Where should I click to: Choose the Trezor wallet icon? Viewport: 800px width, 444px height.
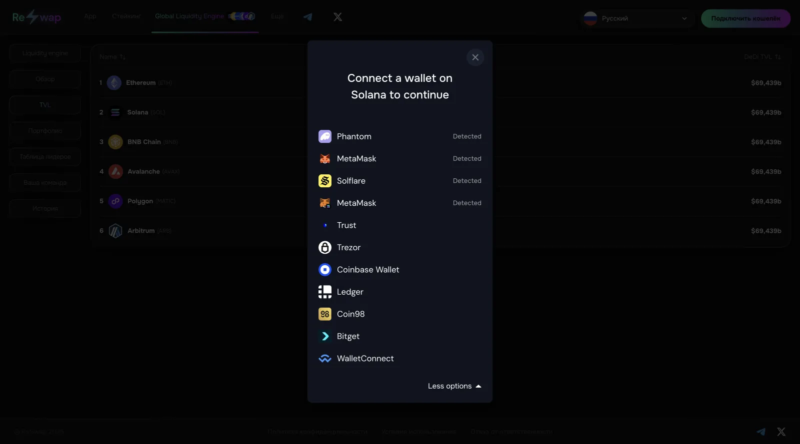point(325,247)
